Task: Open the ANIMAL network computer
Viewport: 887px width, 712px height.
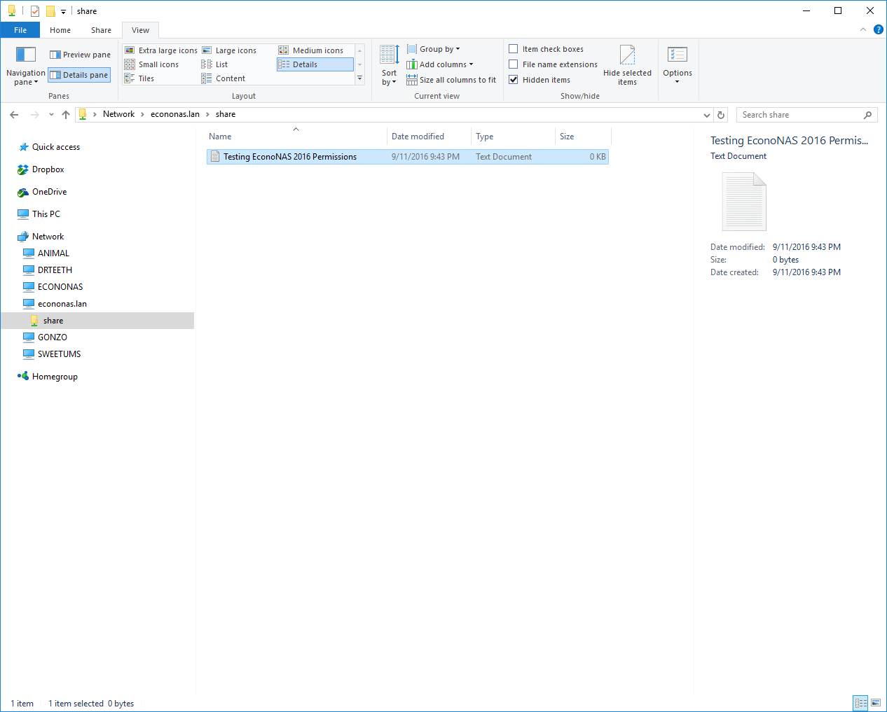Action: pyautogui.click(x=53, y=253)
